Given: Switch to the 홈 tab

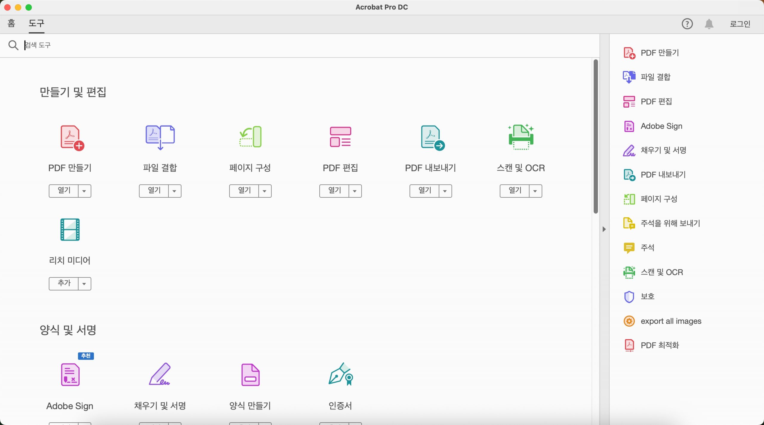Looking at the screenshot, I should tap(11, 23).
